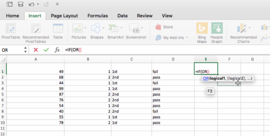Image resolution: width=270 pixels, height=136 pixels.
Task: Click in the formula bar text =IF(OR()
Action: [73, 50]
